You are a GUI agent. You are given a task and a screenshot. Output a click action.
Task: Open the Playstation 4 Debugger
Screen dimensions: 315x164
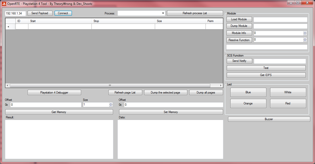[x=54, y=93]
